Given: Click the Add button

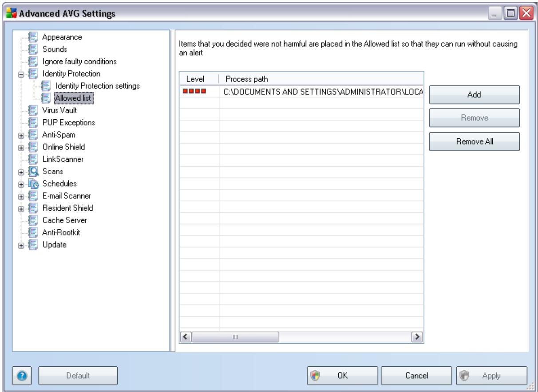Looking at the screenshot, I should tap(474, 94).
